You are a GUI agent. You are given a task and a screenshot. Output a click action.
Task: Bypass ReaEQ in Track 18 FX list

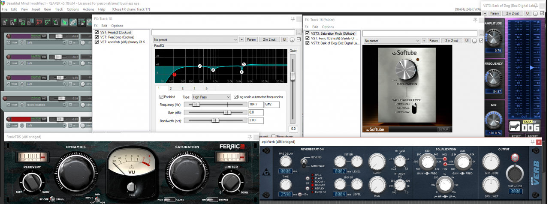(97, 32)
